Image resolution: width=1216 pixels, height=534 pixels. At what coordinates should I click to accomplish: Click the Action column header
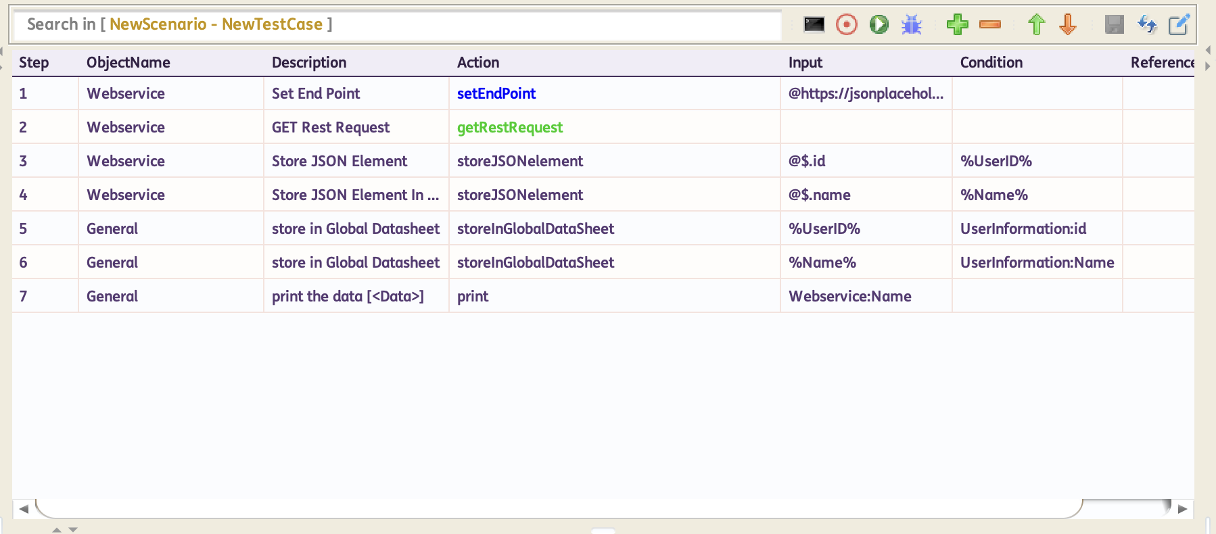pyautogui.click(x=478, y=63)
